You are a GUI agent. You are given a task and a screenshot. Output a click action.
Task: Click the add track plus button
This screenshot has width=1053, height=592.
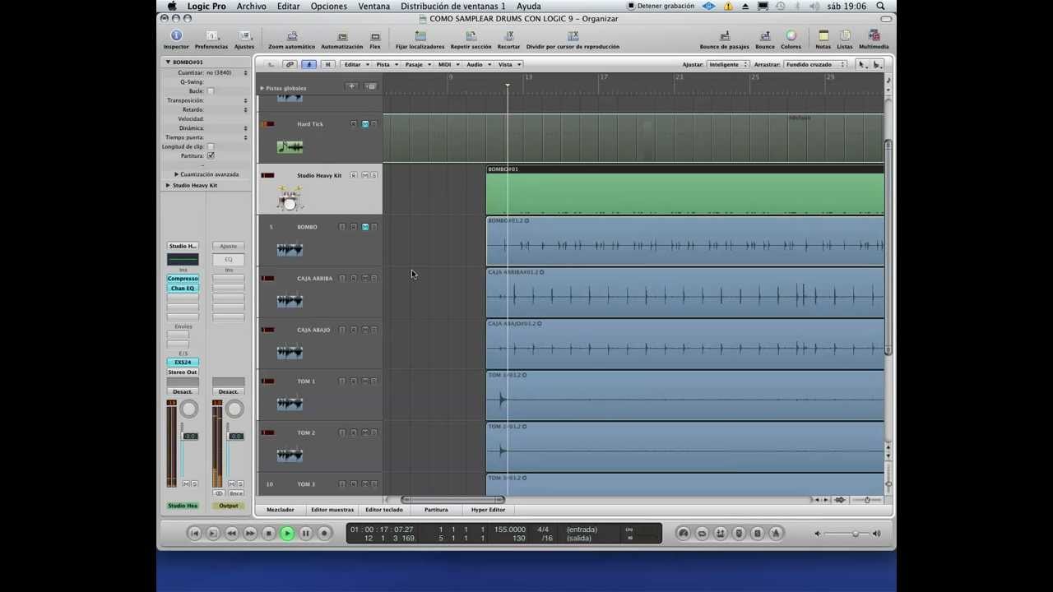tap(351, 86)
